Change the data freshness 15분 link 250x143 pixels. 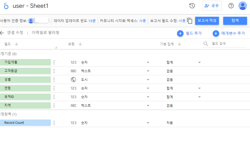click(92, 21)
